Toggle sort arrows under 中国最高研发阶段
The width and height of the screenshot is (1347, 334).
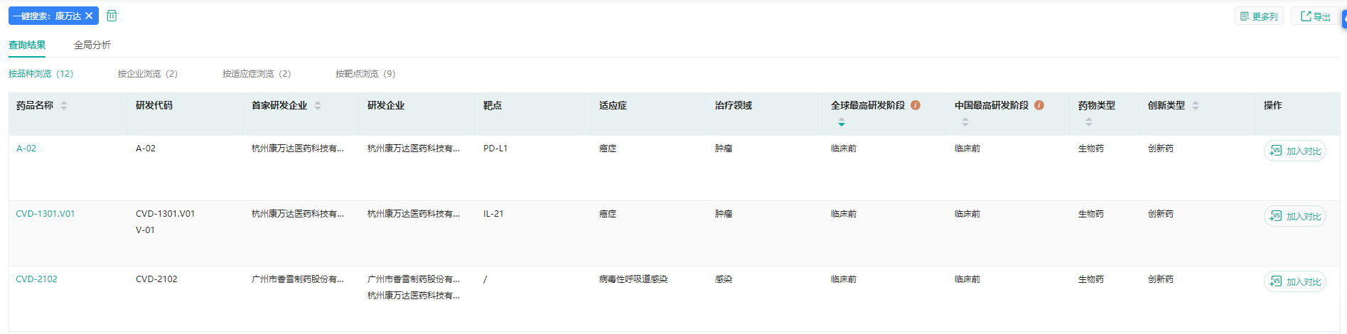point(965,122)
